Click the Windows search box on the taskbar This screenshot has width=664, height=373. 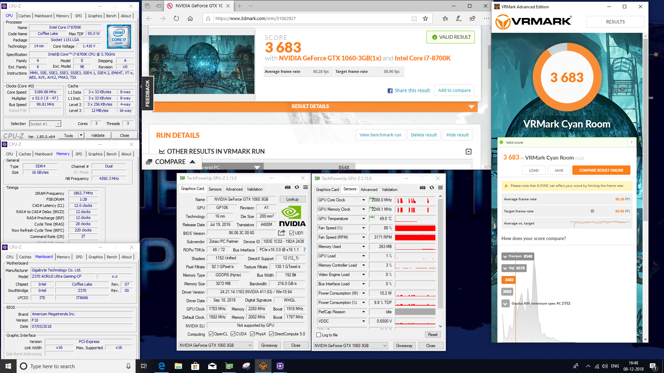pos(76,366)
